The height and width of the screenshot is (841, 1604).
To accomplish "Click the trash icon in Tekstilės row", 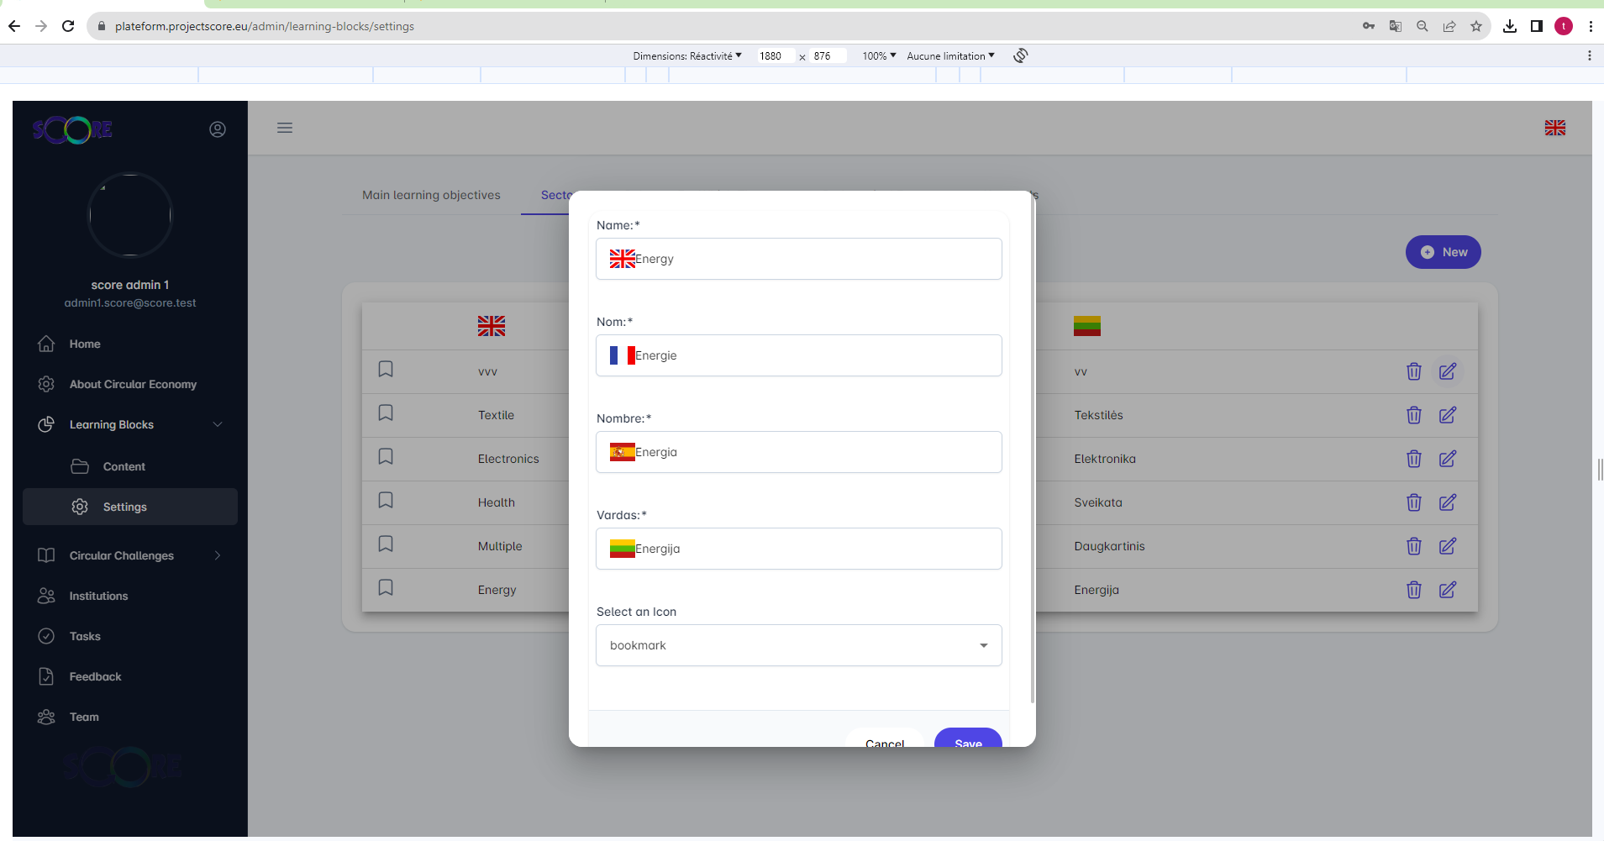I will click(1413, 415).
